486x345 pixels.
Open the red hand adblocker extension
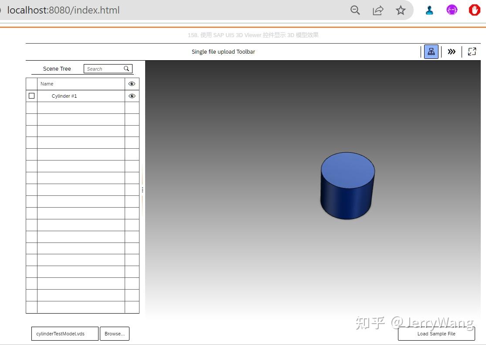(474, 10)
